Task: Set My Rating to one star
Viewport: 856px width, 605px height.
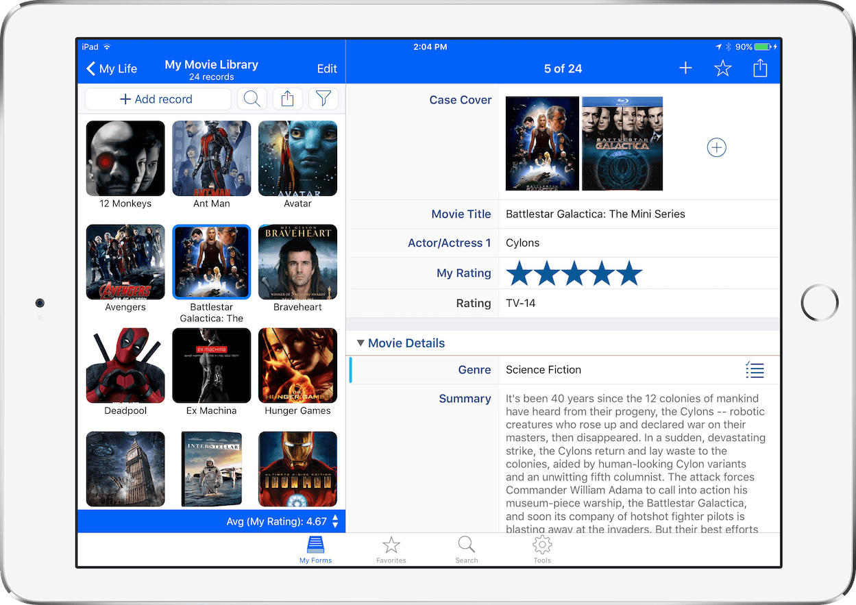Action: [519, 273]
